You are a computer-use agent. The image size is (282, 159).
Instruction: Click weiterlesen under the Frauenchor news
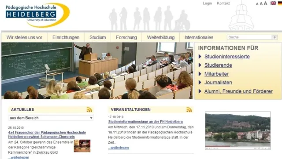(19, 157)
